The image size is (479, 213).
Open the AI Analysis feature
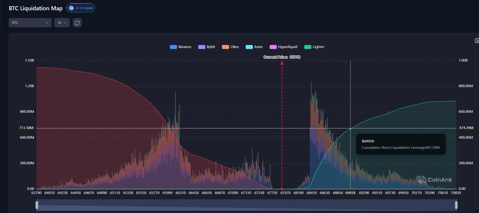81,8
